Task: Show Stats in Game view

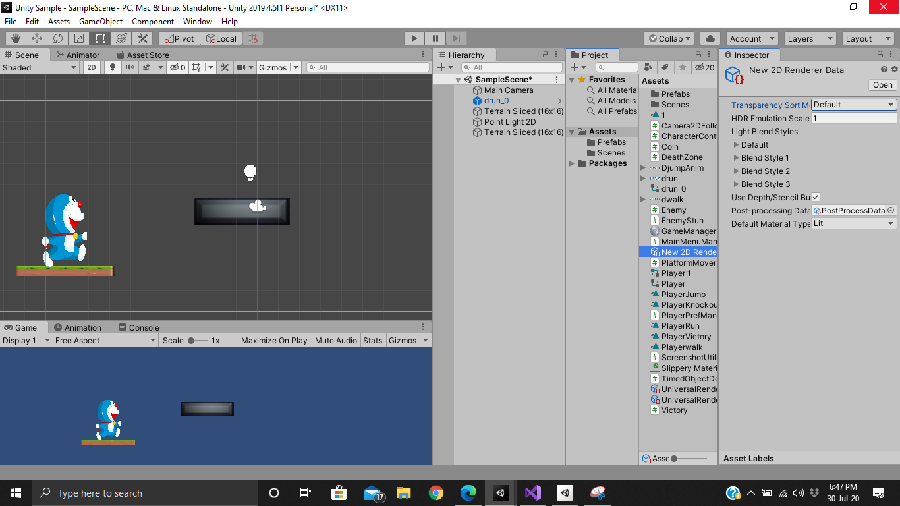Action: 372,340
